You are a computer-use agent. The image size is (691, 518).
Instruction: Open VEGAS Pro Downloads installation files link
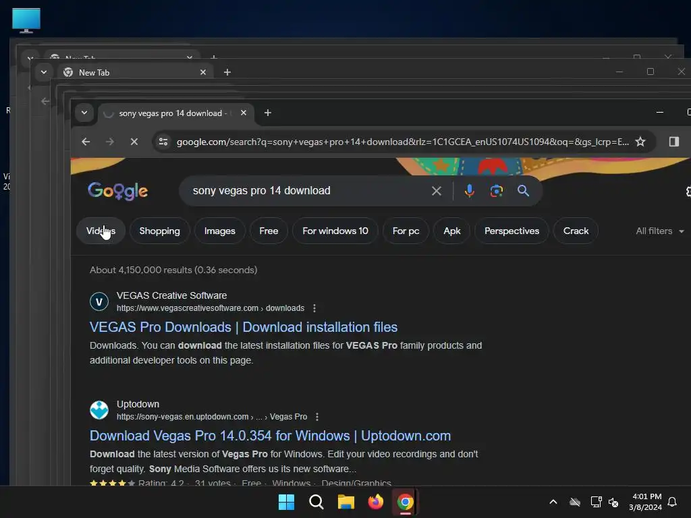click(244, 327)
